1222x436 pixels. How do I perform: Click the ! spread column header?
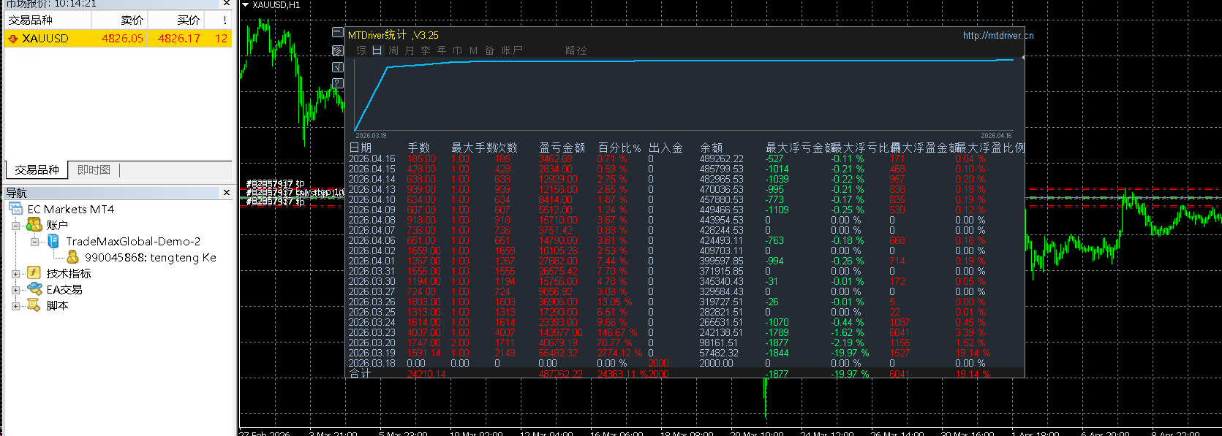[219, 20]
